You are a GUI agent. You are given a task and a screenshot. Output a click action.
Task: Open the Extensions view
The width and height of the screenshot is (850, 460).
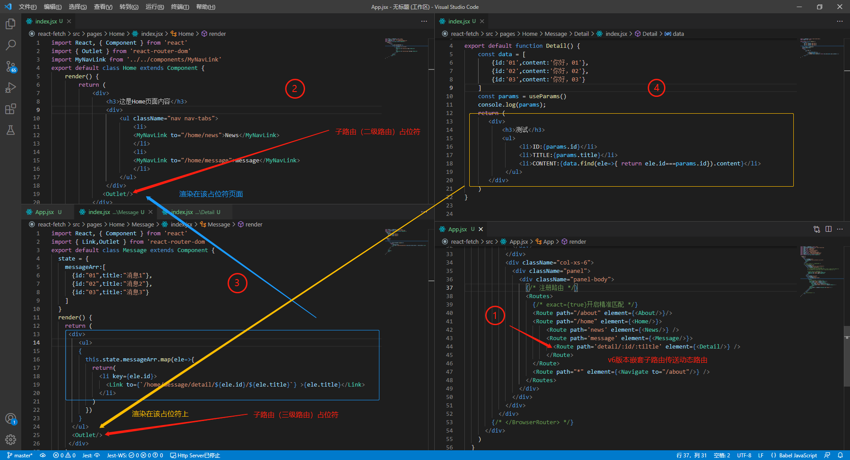pos(11,109)
